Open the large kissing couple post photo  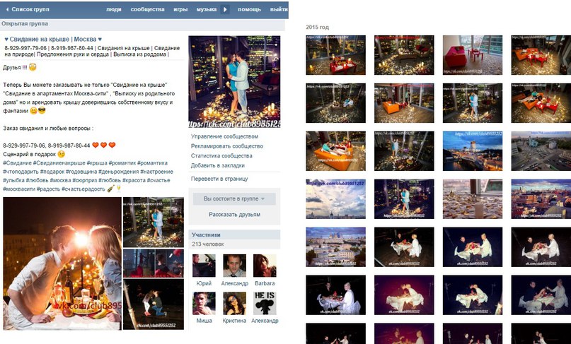pos(62,263)
